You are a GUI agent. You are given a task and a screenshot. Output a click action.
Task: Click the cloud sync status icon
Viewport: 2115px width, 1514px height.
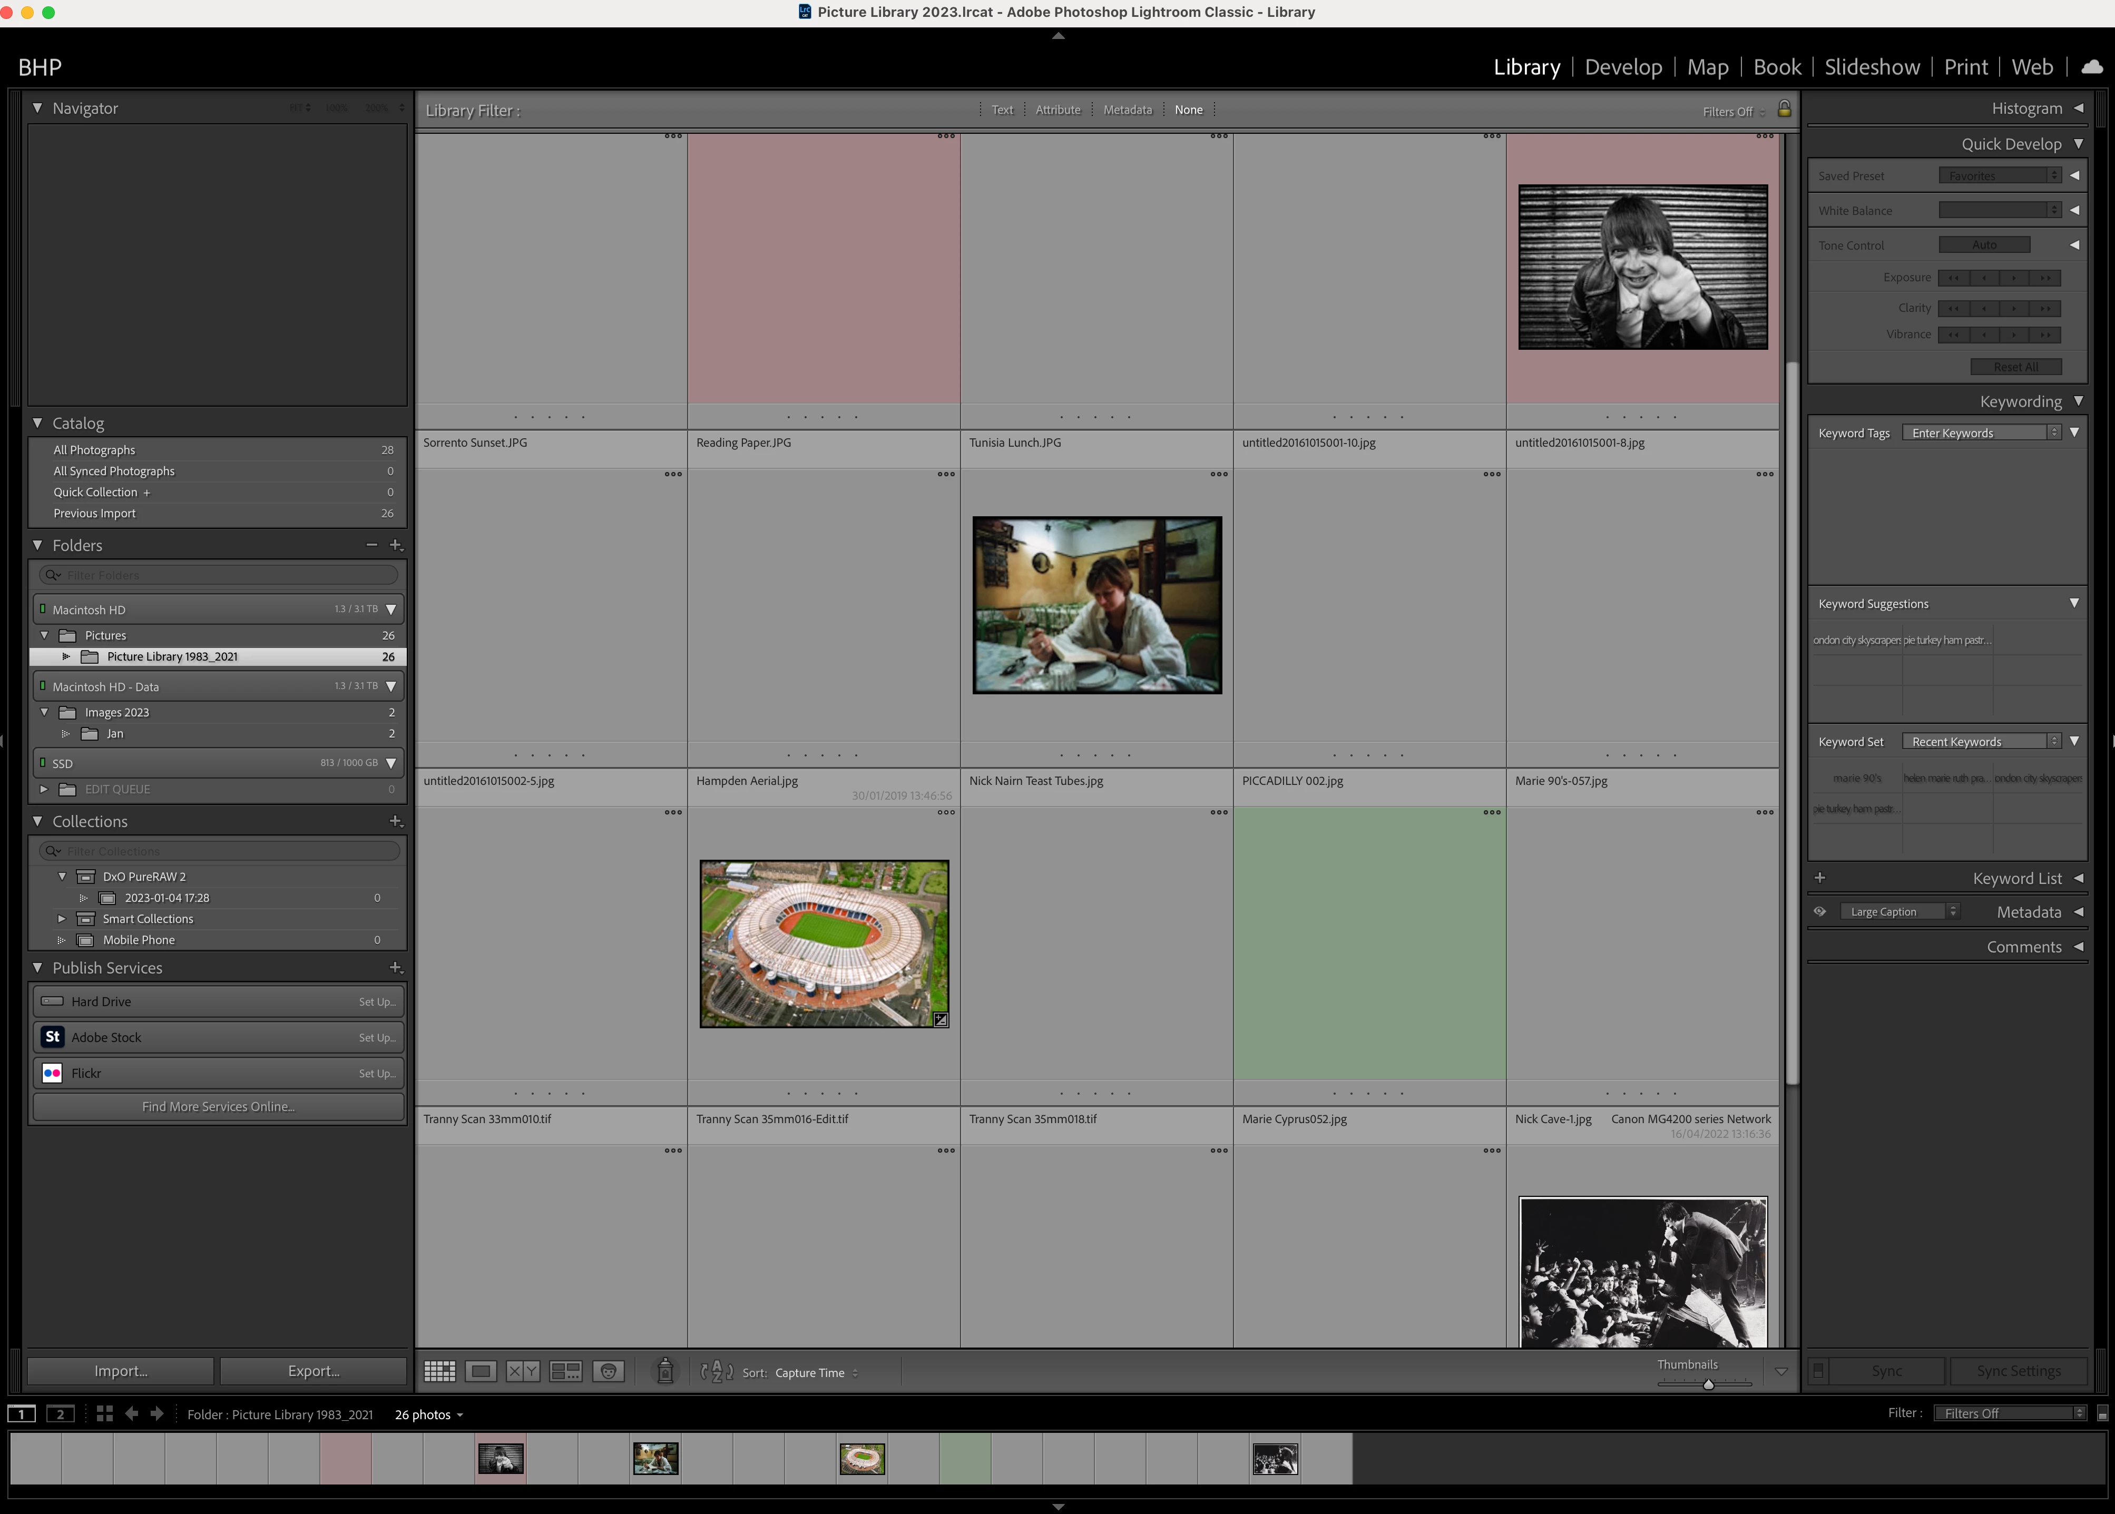click(x=2092, y=67)
